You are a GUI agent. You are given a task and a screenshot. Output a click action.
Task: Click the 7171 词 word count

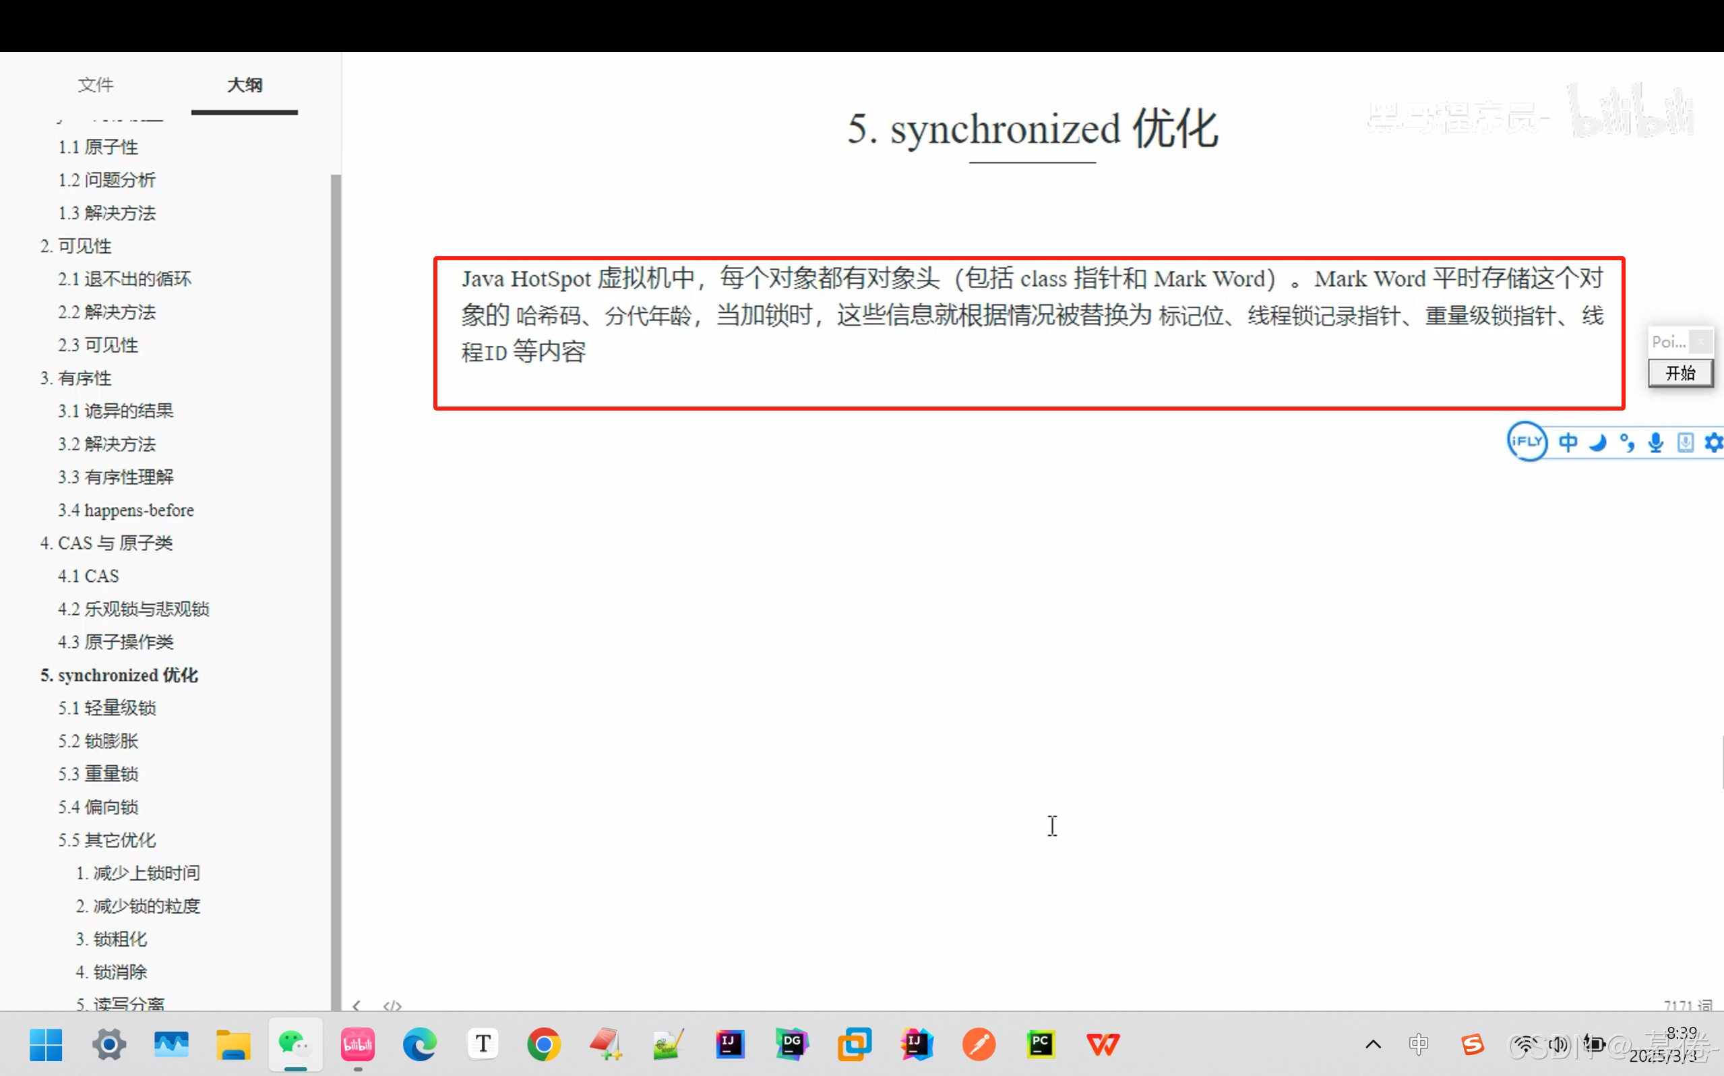(1687, 1006)
